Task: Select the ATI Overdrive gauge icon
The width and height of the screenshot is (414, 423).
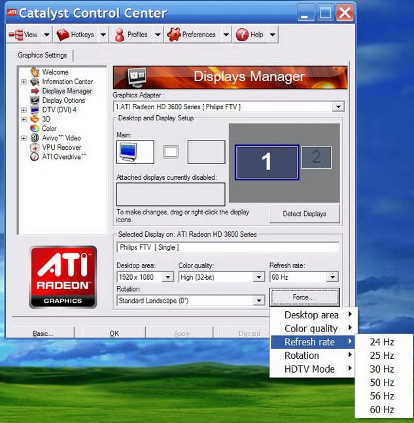Action: (x=35, y=157)
